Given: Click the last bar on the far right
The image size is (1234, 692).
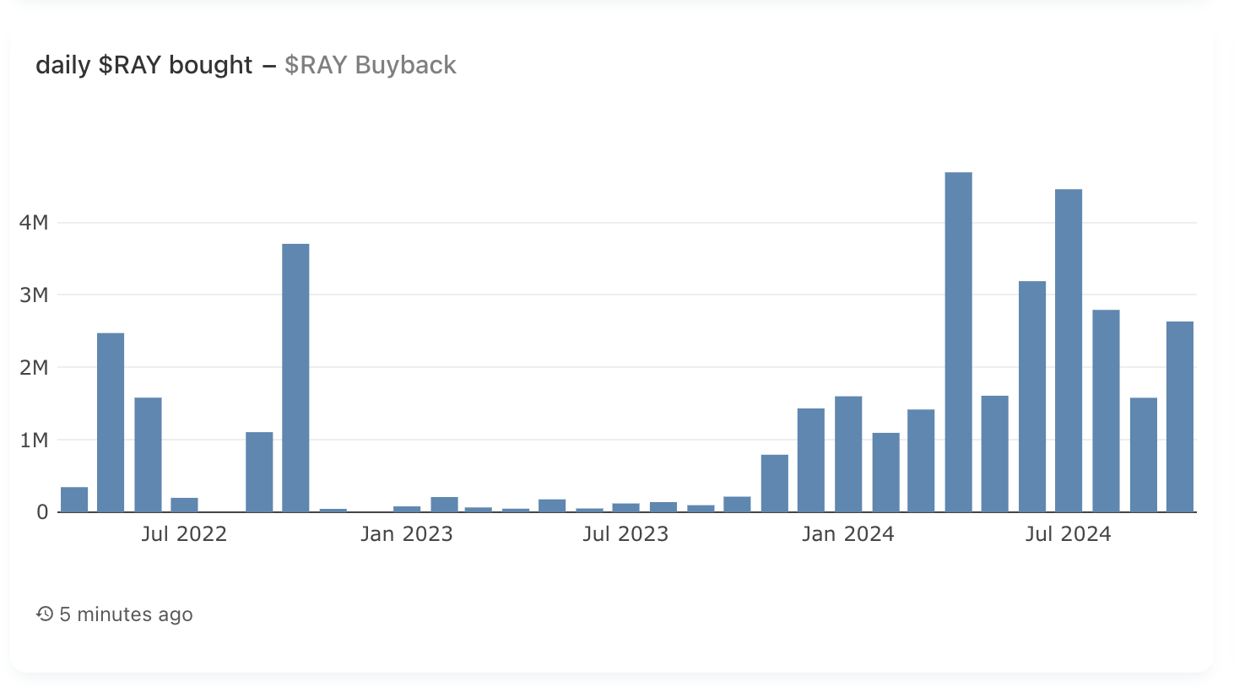Looking at the screenshot, I should tap(1177, 414).
